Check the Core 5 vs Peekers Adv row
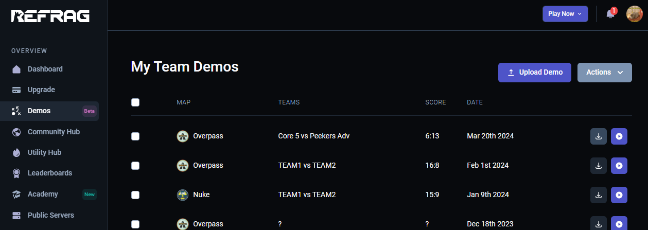Image resolution: width=648 pixels, height=230 pixels. pyautogui.click(x=135, y=136)
